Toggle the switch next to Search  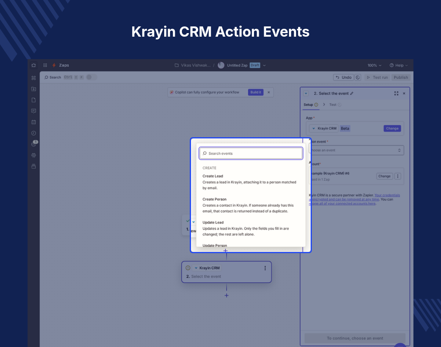pos(91,77)
